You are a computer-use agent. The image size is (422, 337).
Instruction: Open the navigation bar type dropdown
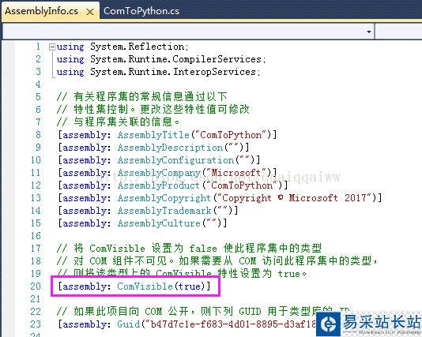coord(369,32)
